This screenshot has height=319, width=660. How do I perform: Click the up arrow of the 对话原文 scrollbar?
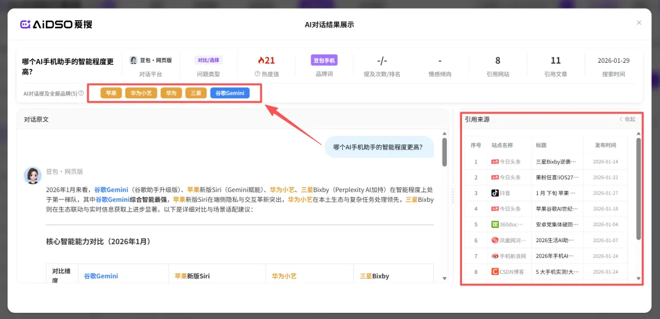coord(444,134)
